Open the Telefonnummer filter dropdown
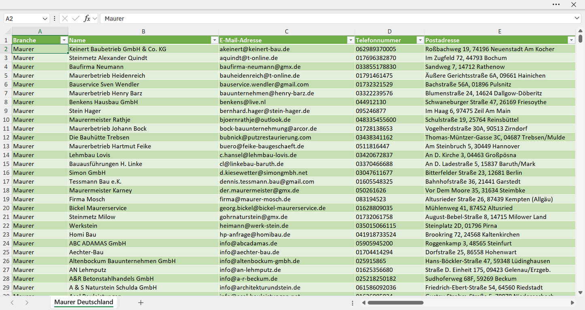Image resolution: width=585 pixels, height=310 pixels. point(420,40)
